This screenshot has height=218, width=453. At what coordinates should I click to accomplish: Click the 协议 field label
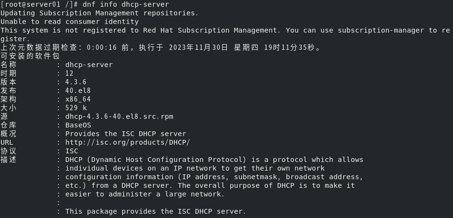(8, 151)
